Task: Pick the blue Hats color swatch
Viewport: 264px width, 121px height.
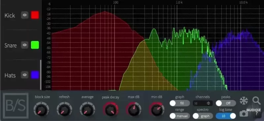Action: tap(35, 75)
